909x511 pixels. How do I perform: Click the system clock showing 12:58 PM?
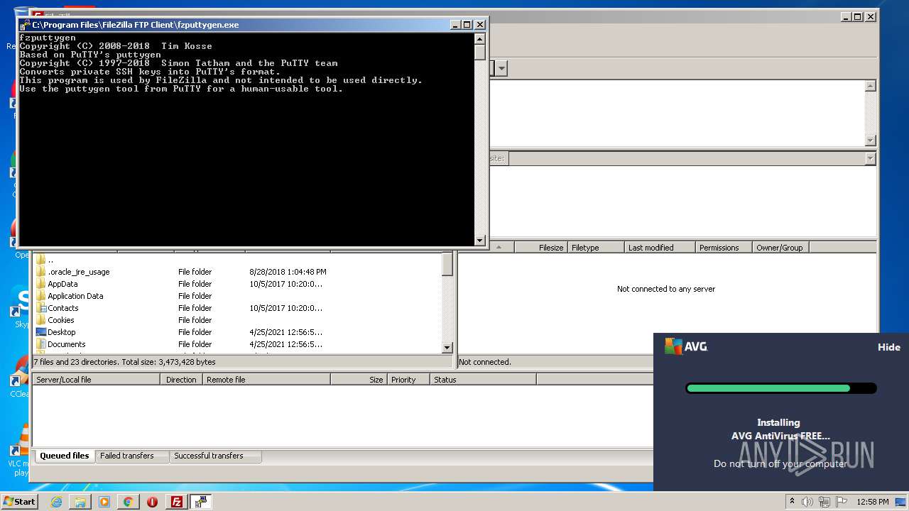click(x=873, y=502)
